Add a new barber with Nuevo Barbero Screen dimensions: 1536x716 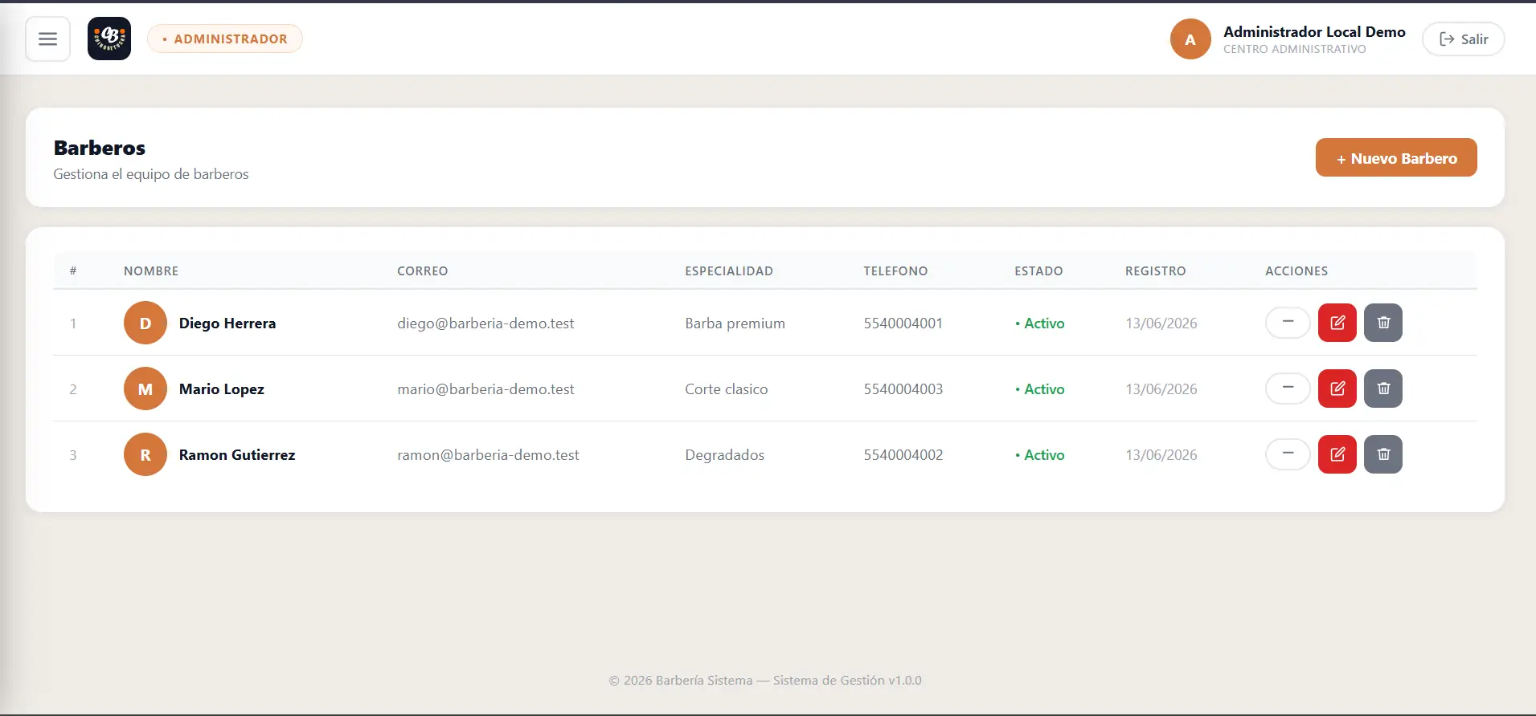[1396, 157]
